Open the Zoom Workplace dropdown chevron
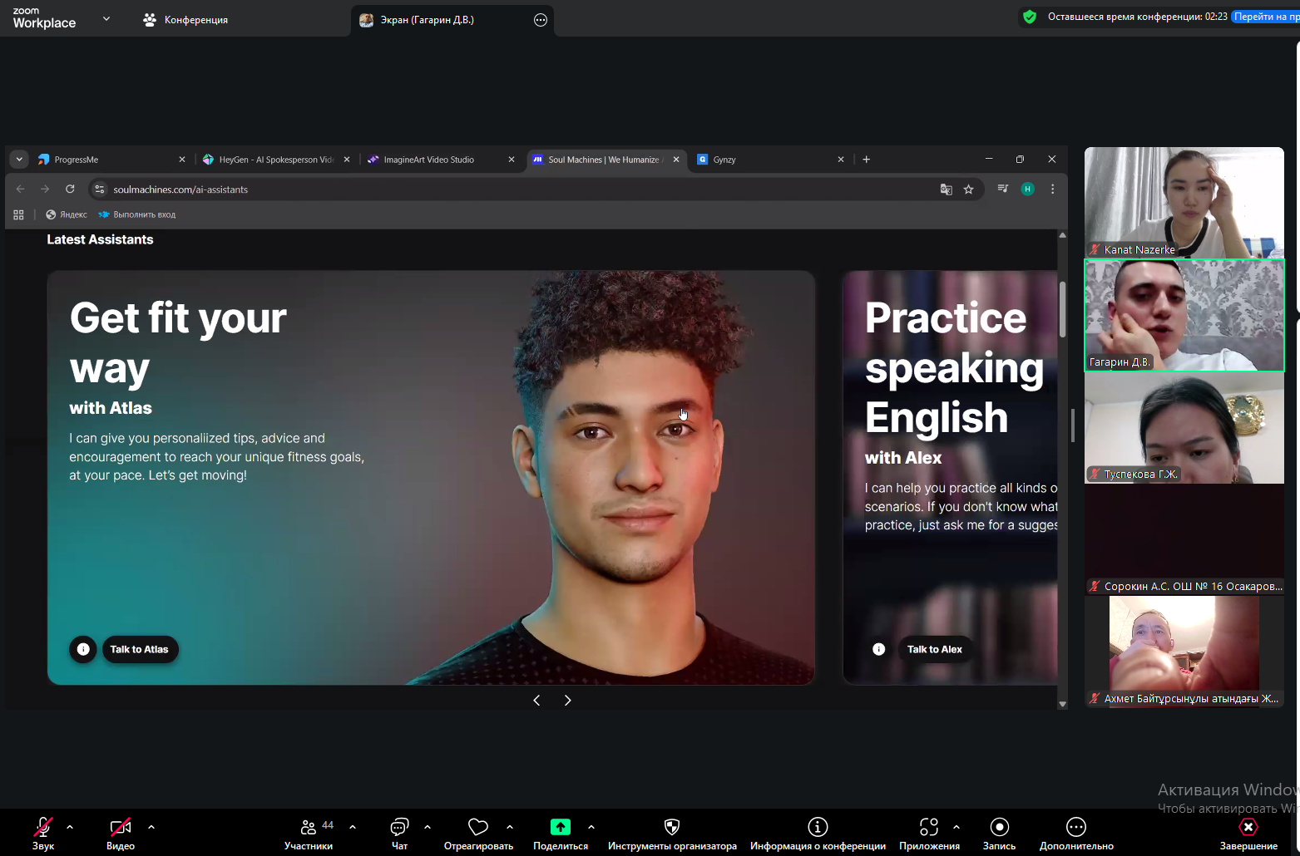This screenshot has height=856, width=1300. point(106,18)
